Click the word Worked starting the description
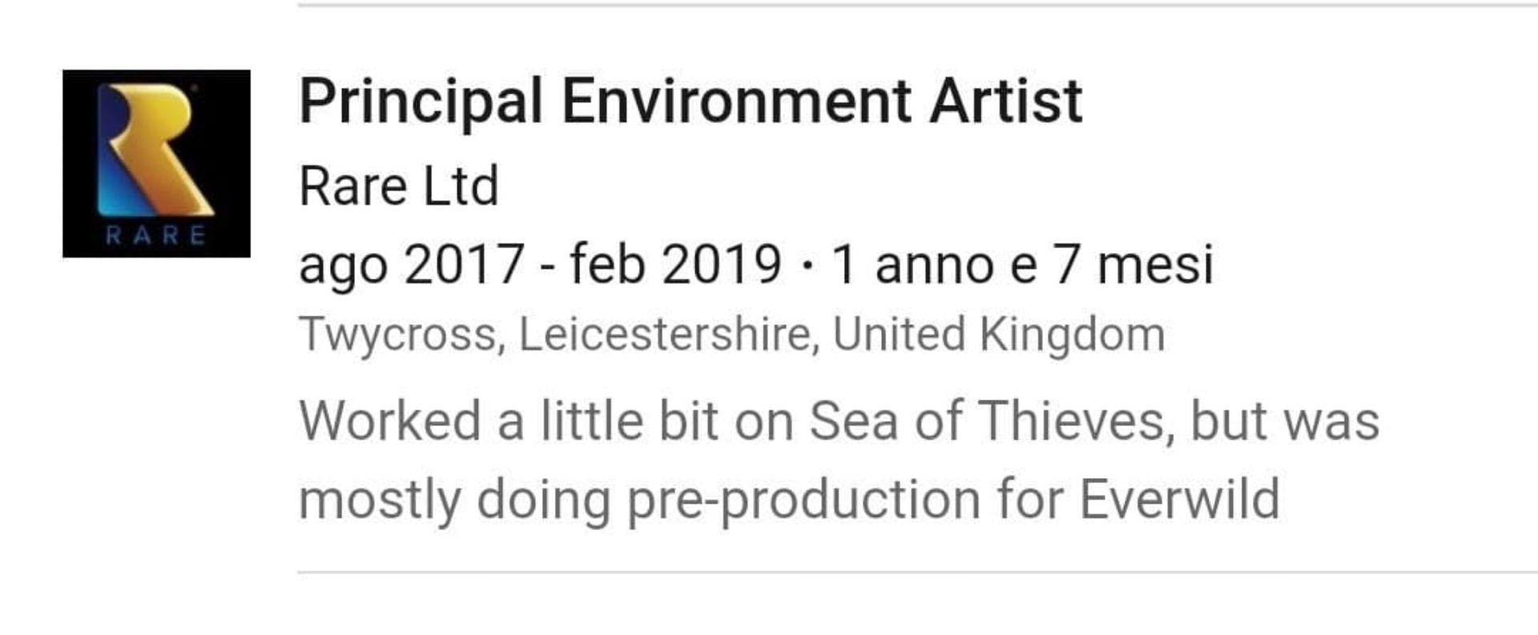Viewport: 1538px width, 635px height. (x=389, y=421)
